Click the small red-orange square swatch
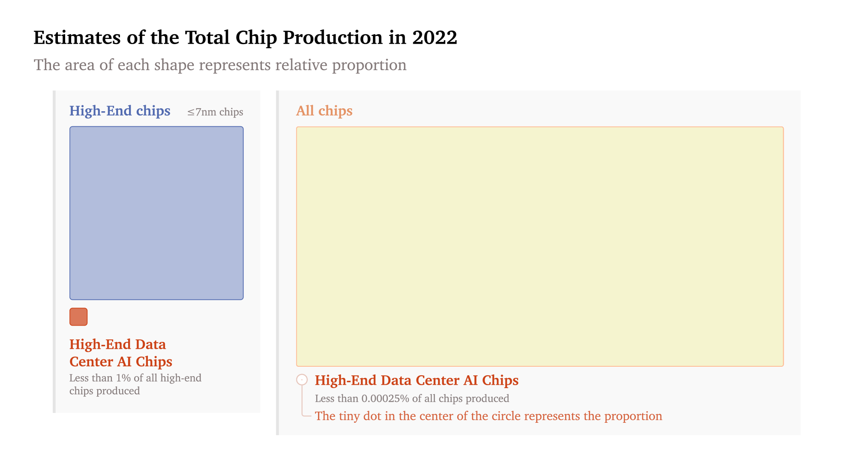 (x=78, y=317)
